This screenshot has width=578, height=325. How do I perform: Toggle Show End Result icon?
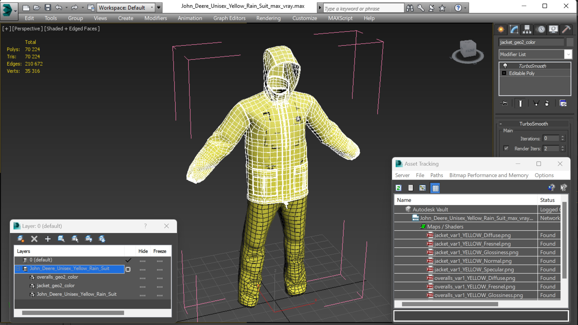click(x=520, y=103)
